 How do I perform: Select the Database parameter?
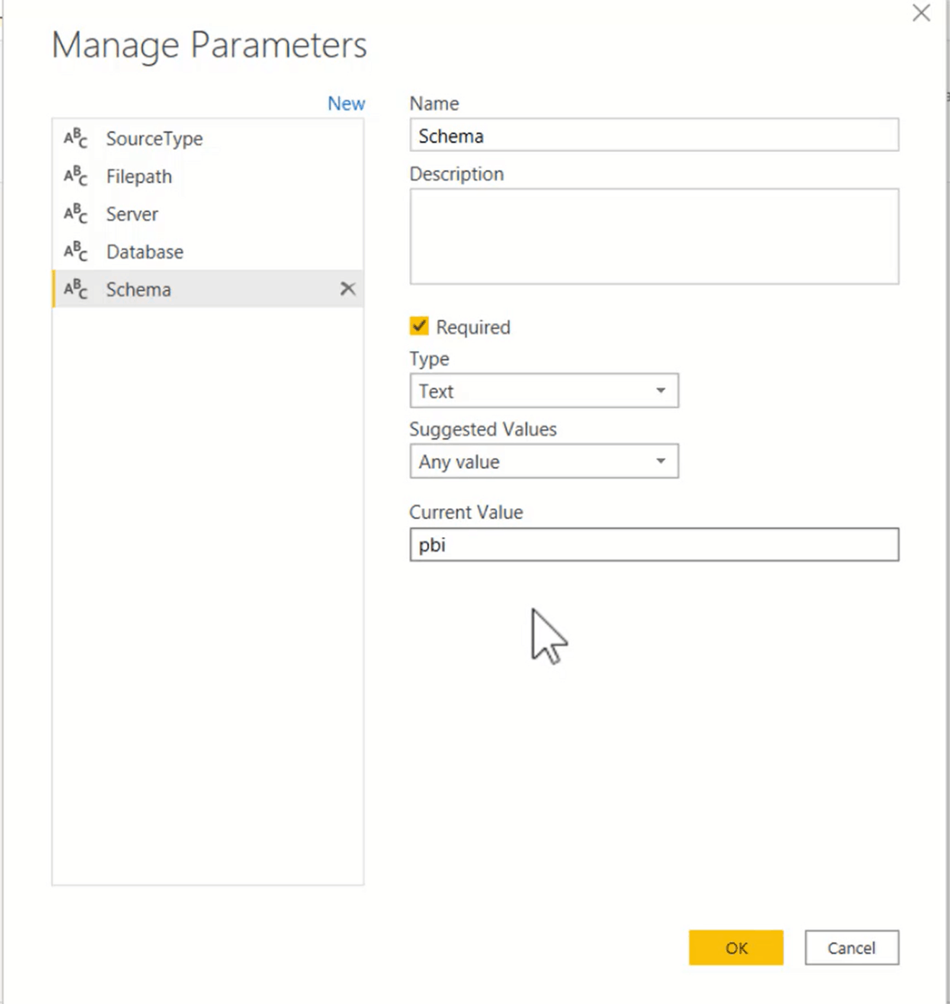click(144, 252)
